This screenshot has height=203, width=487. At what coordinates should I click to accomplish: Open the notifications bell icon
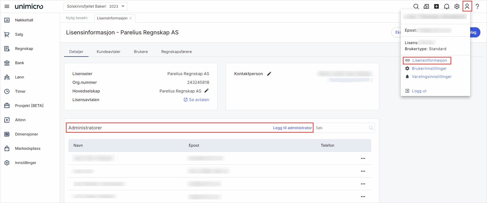click(446, 6)
